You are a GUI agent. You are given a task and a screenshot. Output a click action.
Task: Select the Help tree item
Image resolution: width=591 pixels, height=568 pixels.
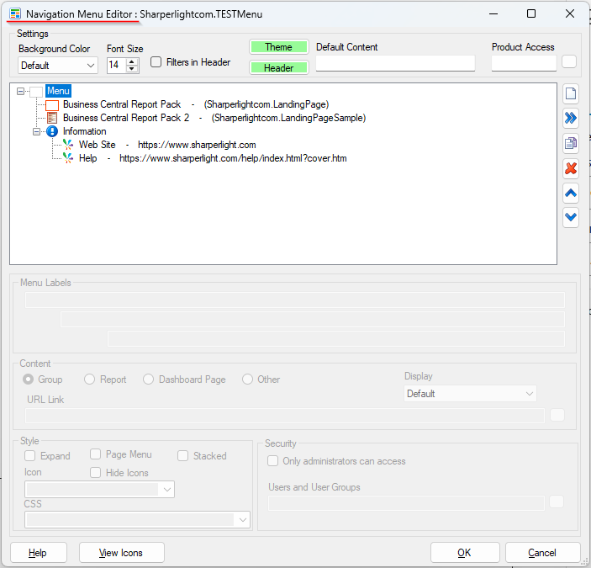213,158
